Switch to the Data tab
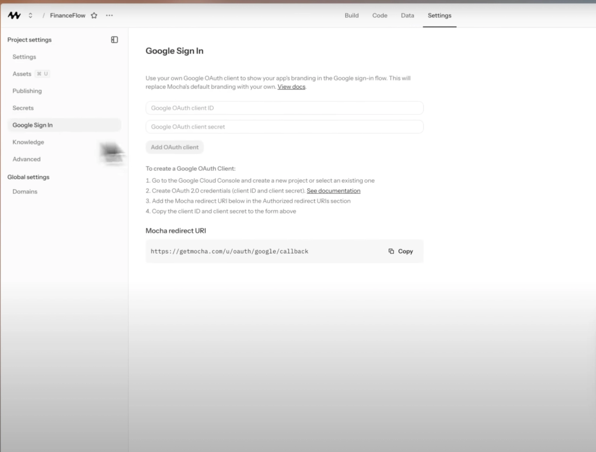The image size is (596, 452). 407,15
